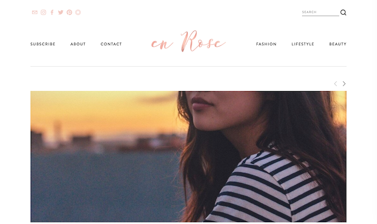
Task: Click the magnifying glass search icon
Action: [343, 12]
